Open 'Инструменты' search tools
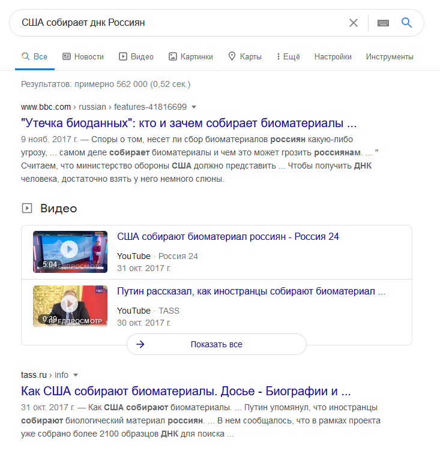 [390, 56]
